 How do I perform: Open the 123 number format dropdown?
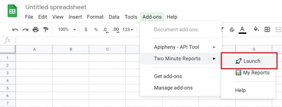point(128,30)
